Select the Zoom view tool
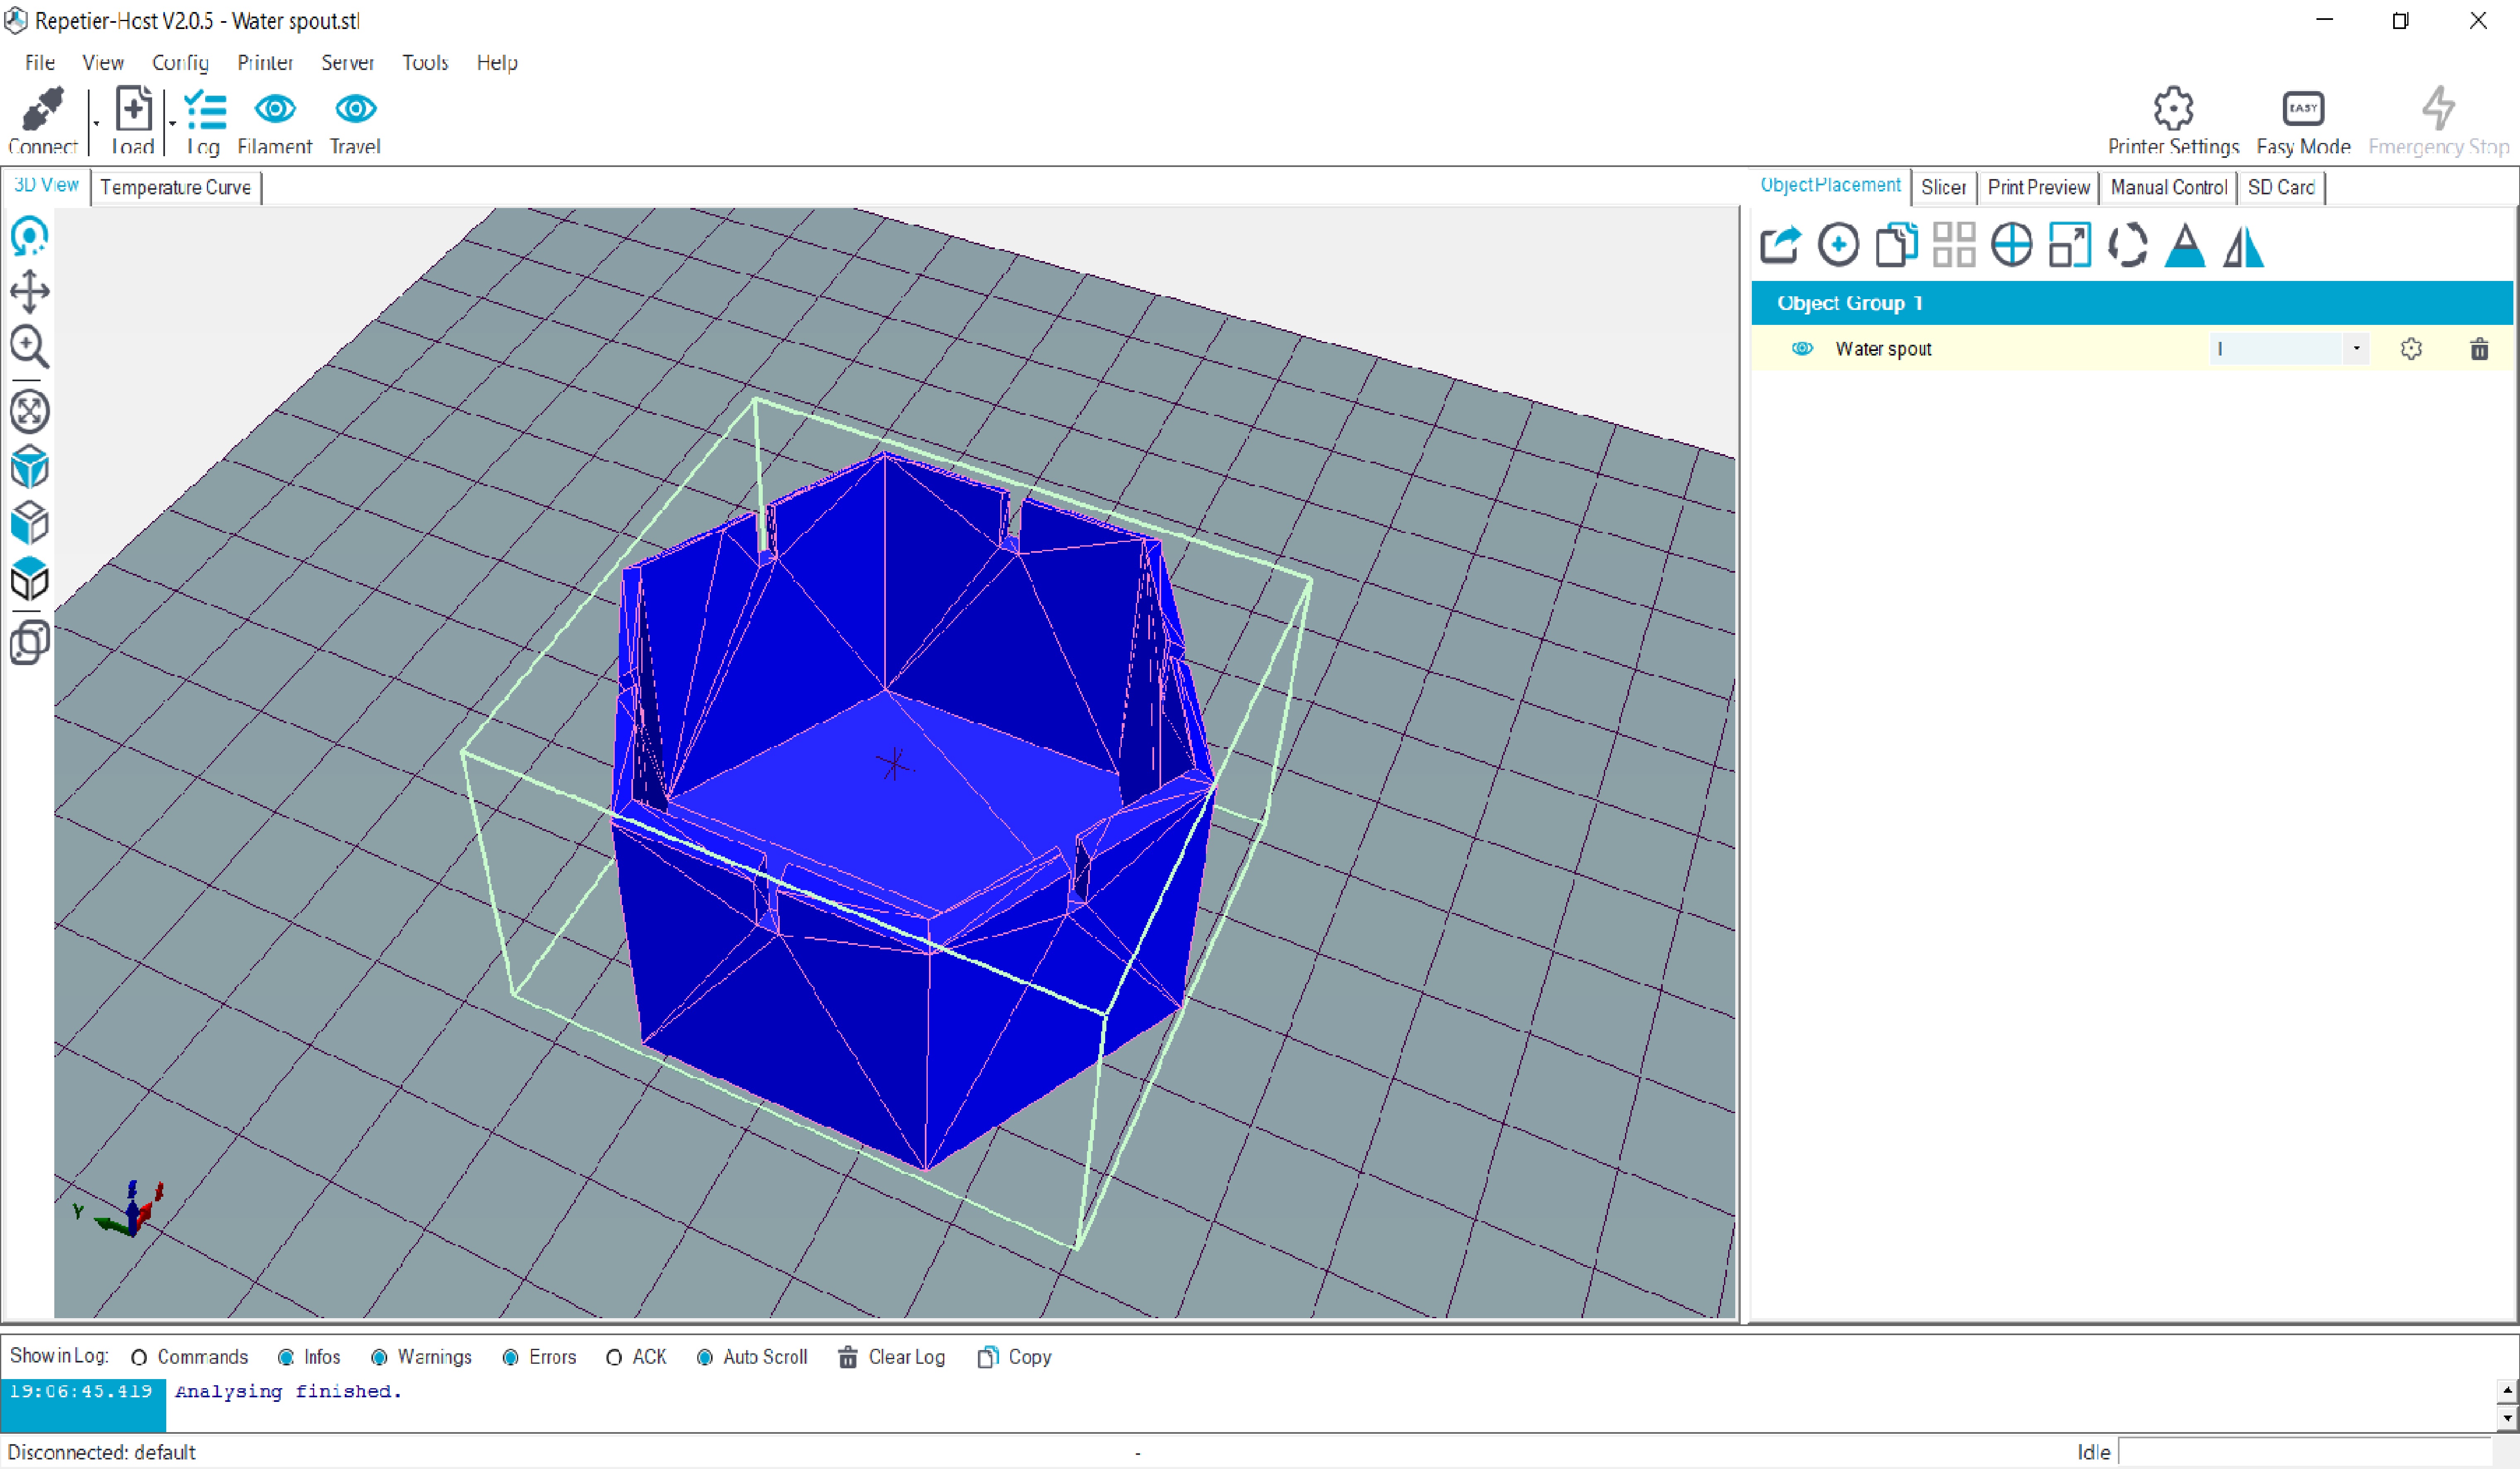The image size is (2520, 1469). [x=30, y=348]
